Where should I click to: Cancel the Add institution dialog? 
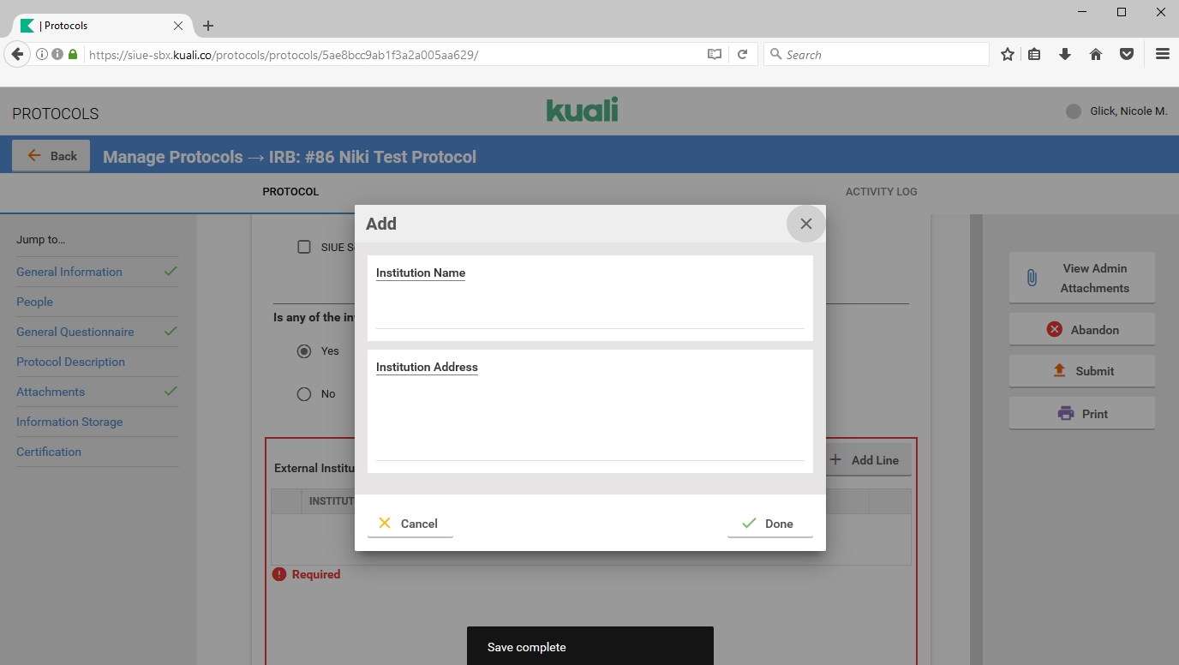(x=410, y=524)
